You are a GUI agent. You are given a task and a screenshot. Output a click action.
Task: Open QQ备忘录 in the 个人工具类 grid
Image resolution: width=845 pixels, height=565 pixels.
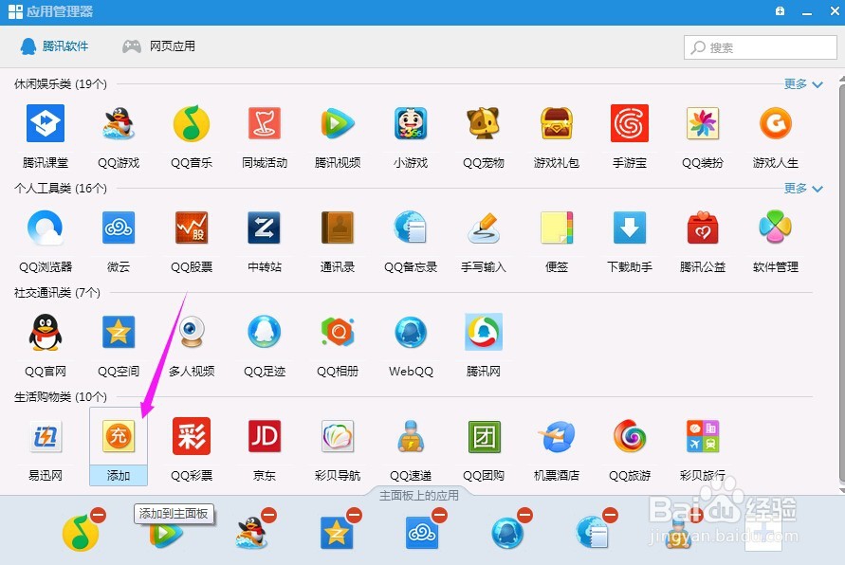pos(411,228)
